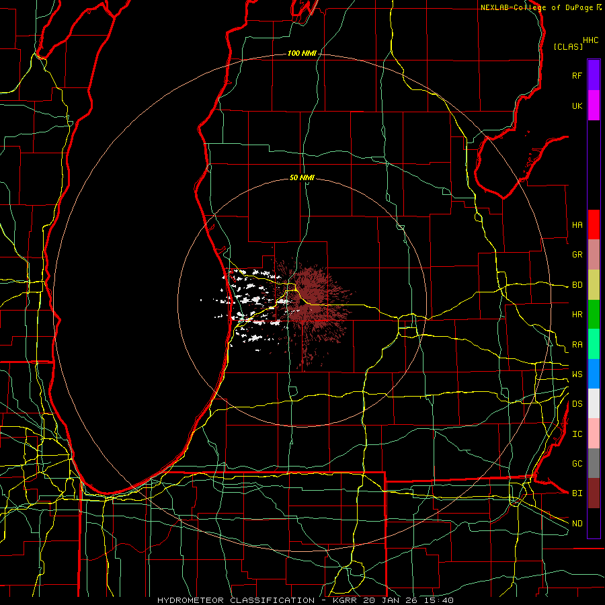Pick the dark green HR legend swatch
The image size is (605, 605).
click(594, 315)
